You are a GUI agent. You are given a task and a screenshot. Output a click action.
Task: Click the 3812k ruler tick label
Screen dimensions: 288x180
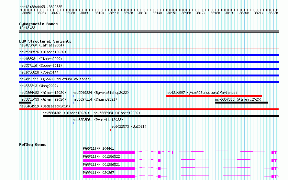tap(128, 13)
